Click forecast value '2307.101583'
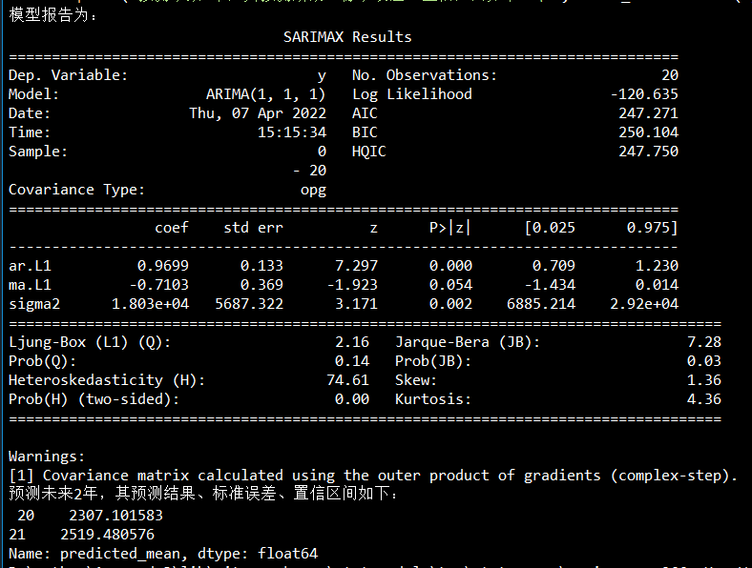The image size is (752, 568). (x=115, y=516)
